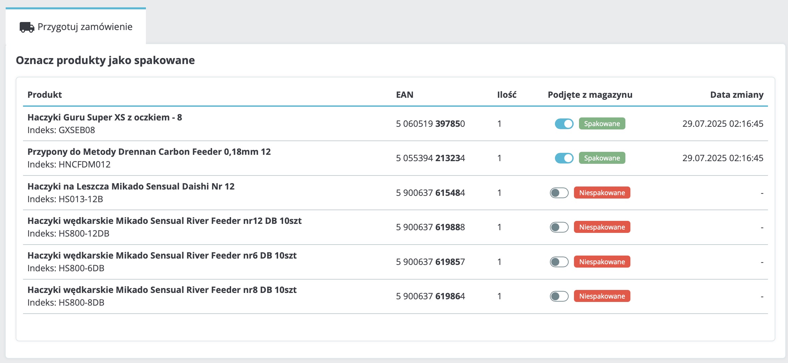Click change date in Przypony Drennan row
788x363 pixels.
coord(723,158)
